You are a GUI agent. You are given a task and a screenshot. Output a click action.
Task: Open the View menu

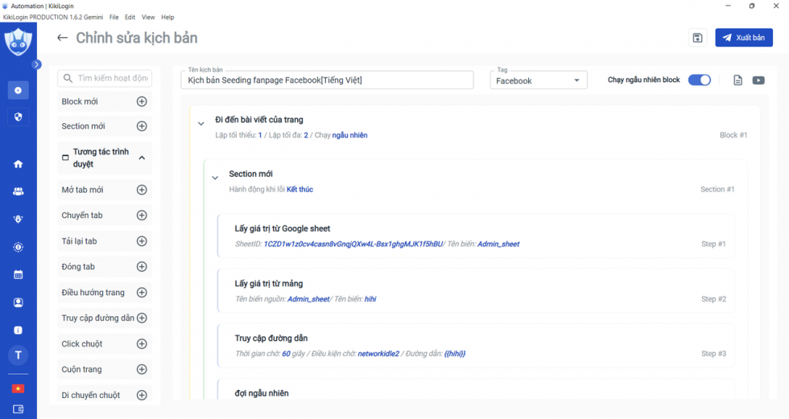coord(148,17)
